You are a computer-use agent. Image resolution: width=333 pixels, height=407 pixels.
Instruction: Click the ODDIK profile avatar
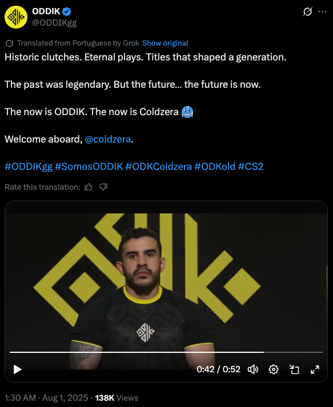[16, 17]
